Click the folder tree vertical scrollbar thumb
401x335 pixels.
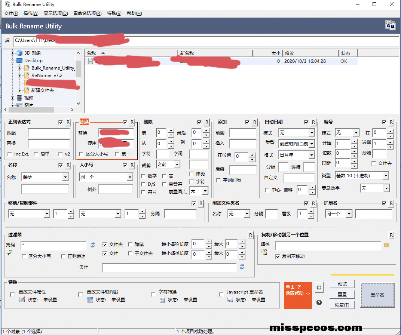[x=79, y=69]
